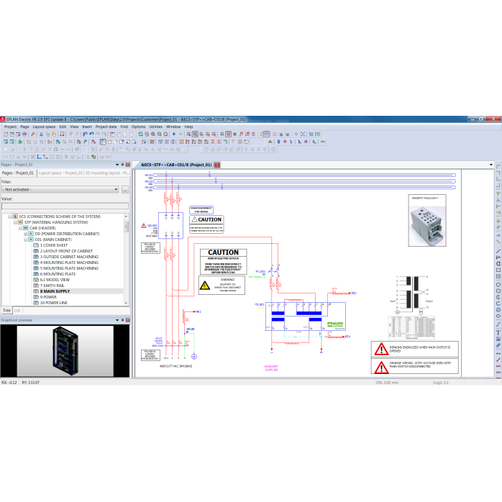Click the Copy icon in toolbar
This screenshot has height=502, width=502.
click(47, 134)
